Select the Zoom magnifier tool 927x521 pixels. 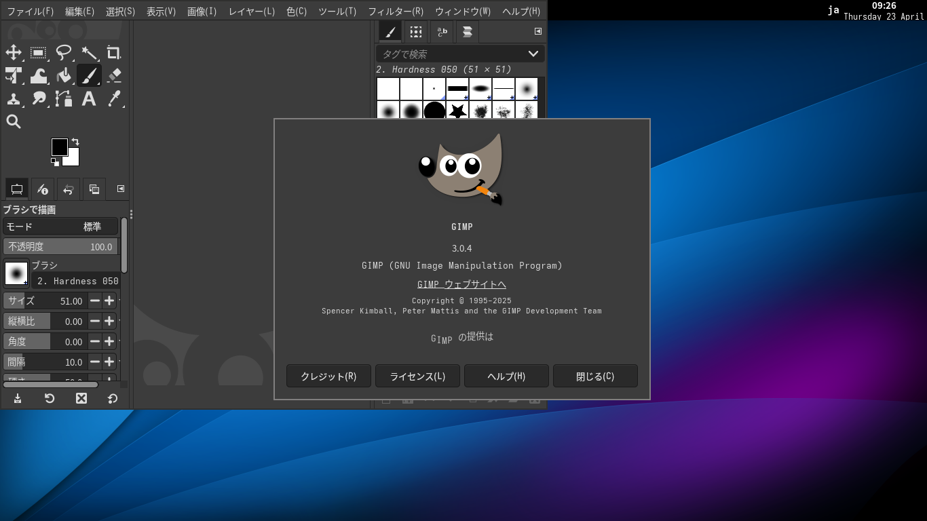[14, 121]
